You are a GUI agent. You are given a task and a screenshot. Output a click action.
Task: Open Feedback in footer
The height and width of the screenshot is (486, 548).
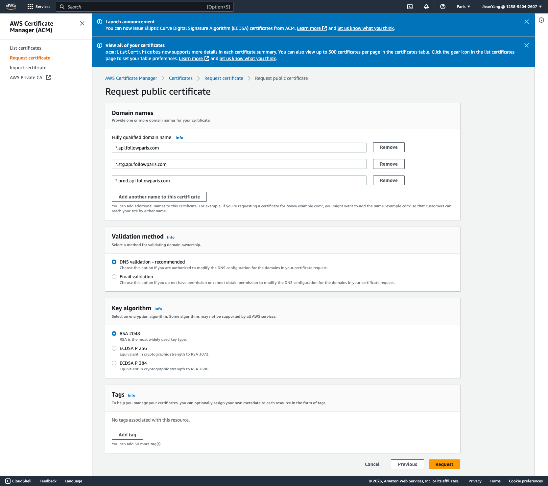(48, 481)
